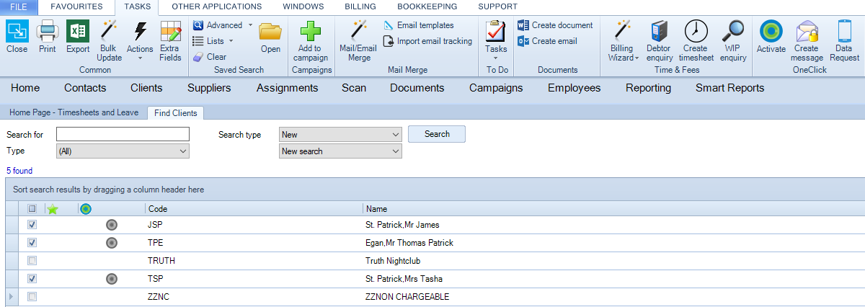Check the TRUTH row checkbox
865x307 pixels.
click(32, 260)
